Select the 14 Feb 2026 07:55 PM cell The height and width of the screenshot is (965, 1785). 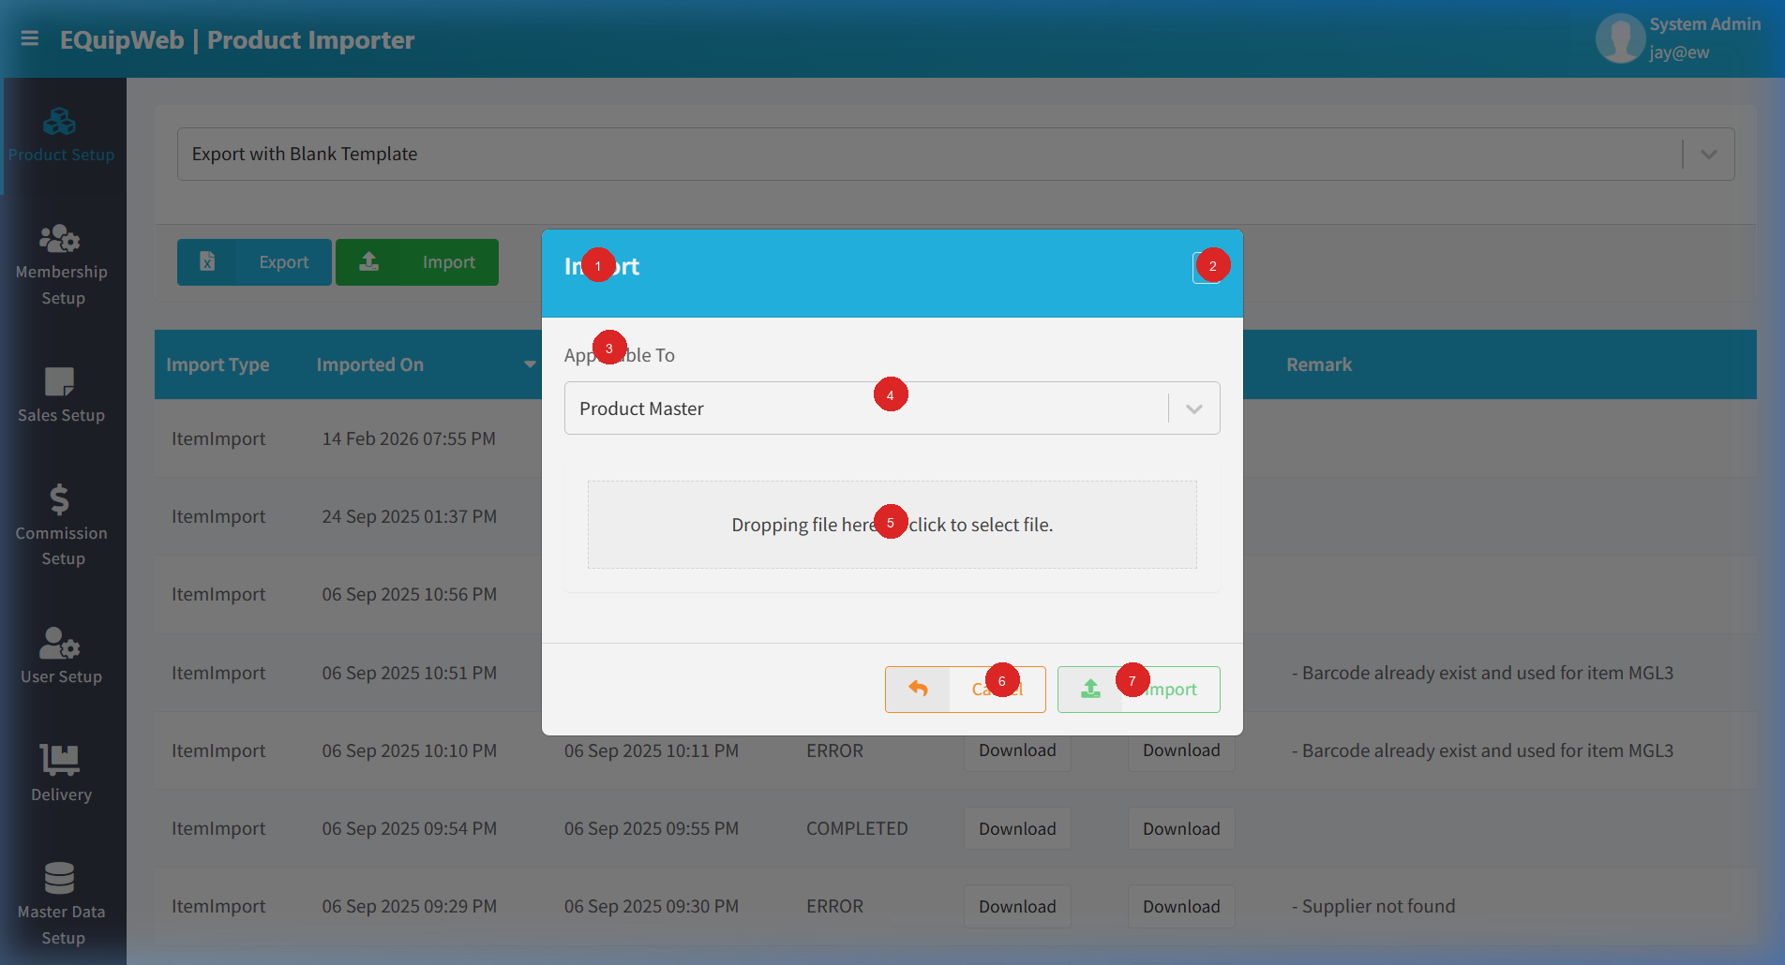[x=409, y=438]
